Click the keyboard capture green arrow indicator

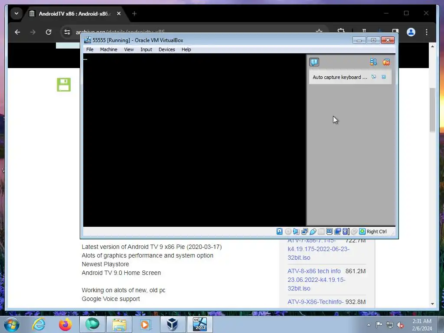pyautogui.click(x=362, y=232)
